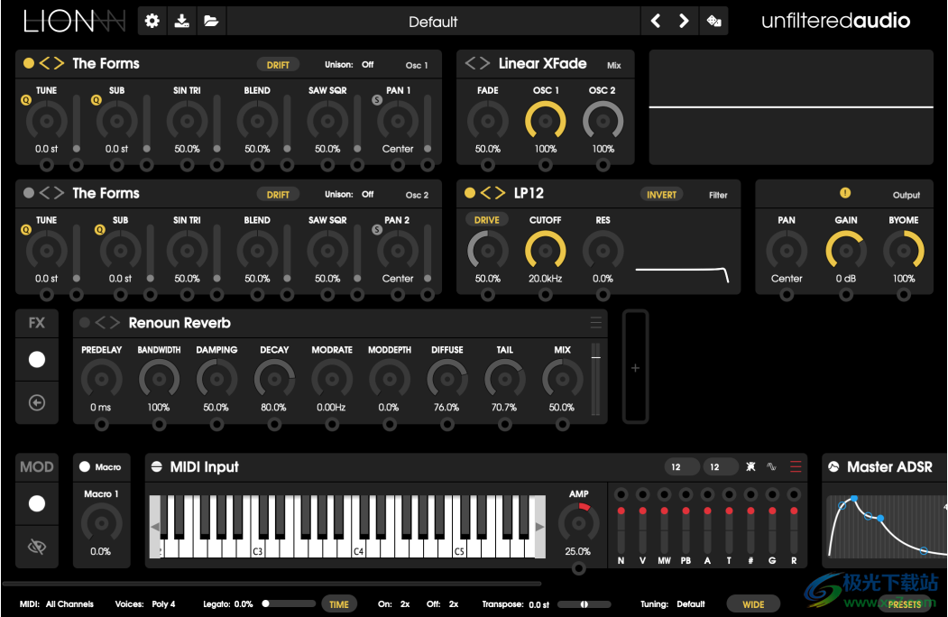
Task: Open the Tuning Default menu
Action: [x=690, y=603]
